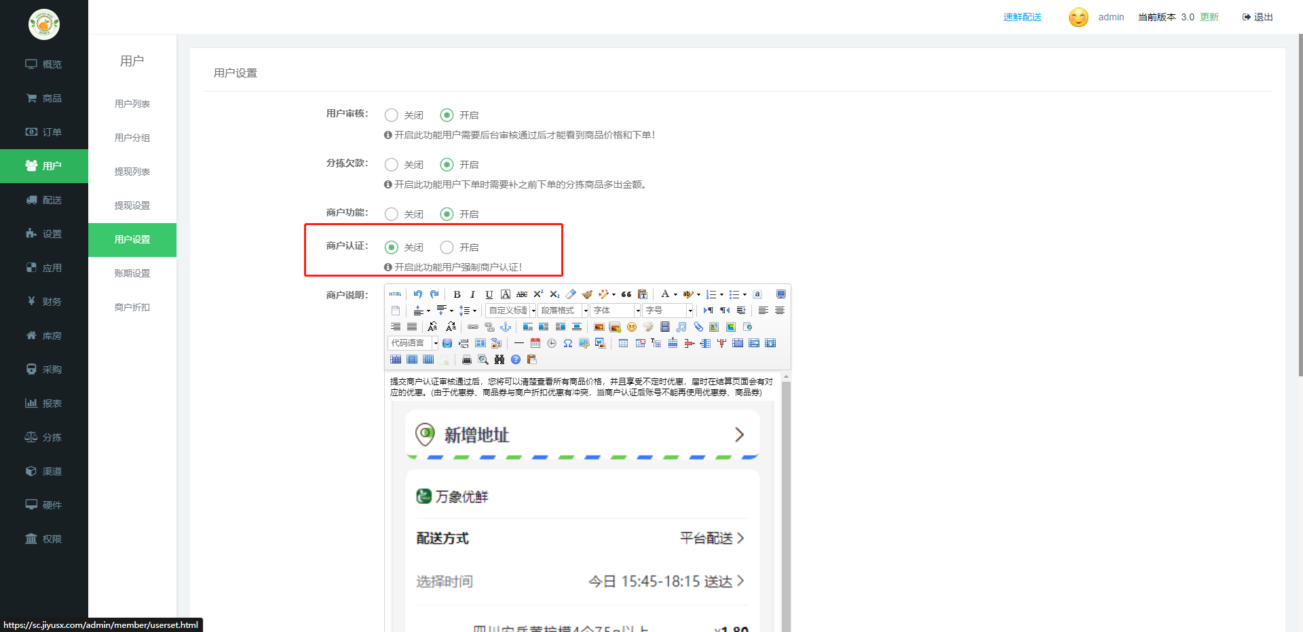Click the editor's vertical scrollbar

click(786, 502)
